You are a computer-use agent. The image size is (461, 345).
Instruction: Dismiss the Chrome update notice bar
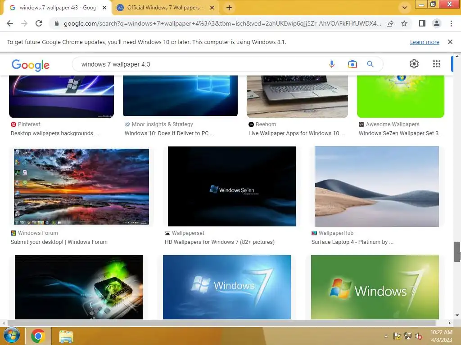tap(450, 42)
